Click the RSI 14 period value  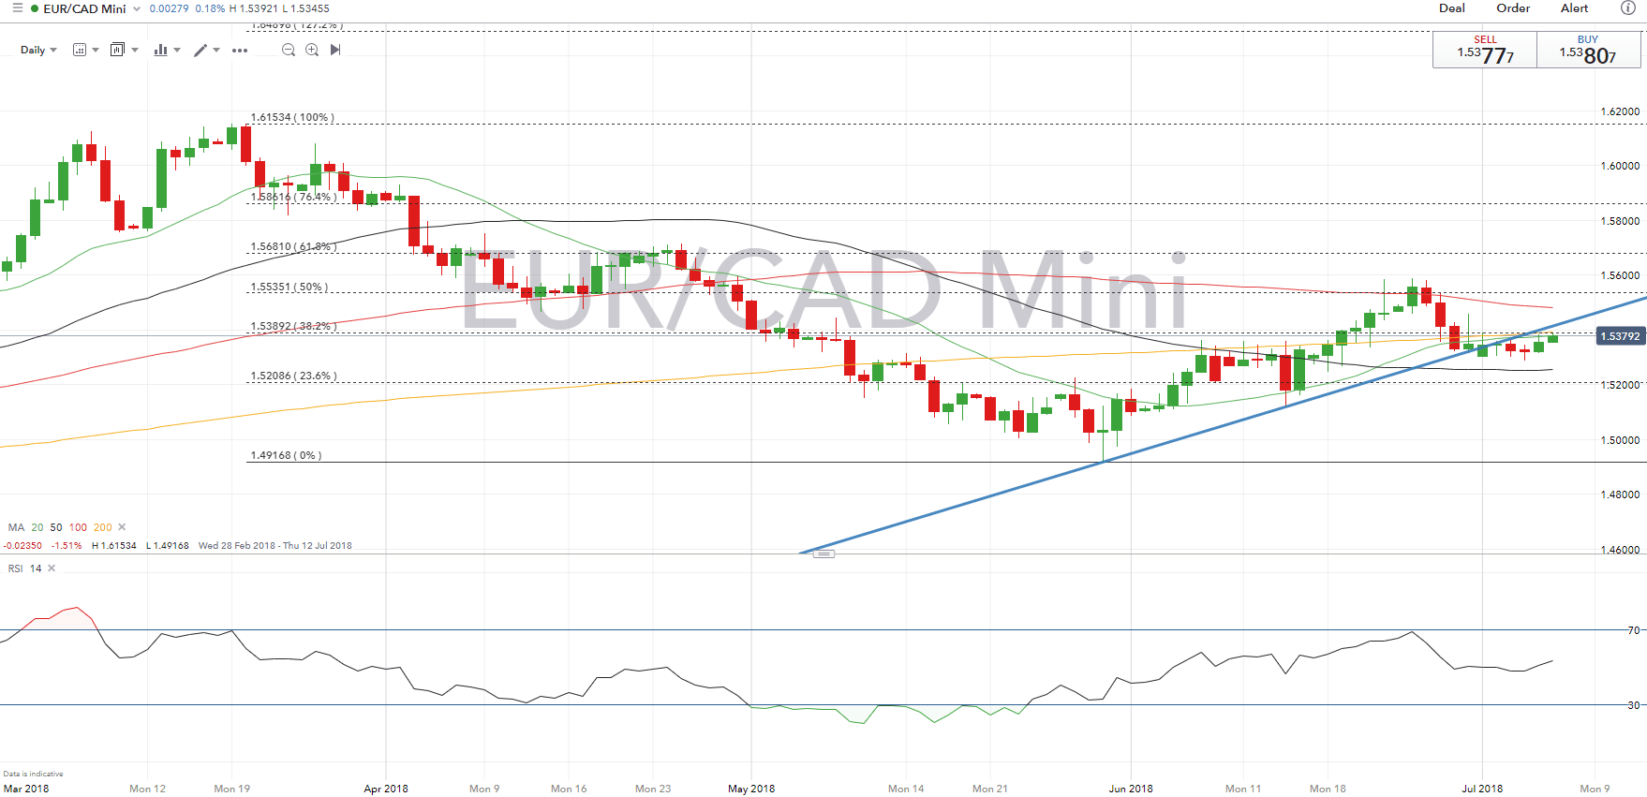pyautogui.click(x=36, y=568)
